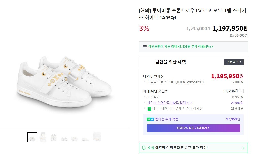This screenshot has height=154, width=255.
Task: Select the fourth sneaker pair thumbnail
Action: tap(64, 138)
